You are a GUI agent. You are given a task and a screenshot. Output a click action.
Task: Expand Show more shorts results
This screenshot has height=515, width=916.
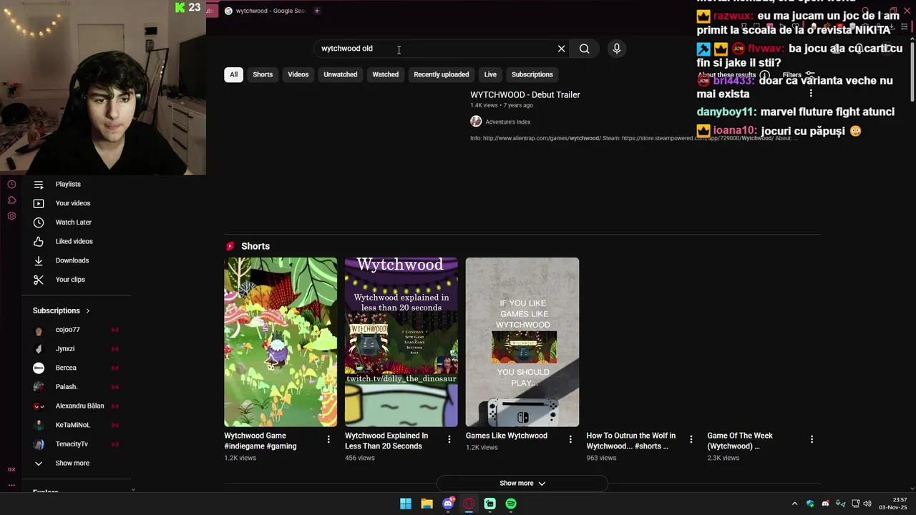point(522,484)
